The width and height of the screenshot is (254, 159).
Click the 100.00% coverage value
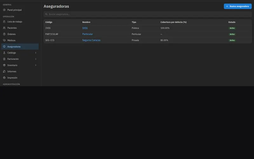tap(165, 28)
